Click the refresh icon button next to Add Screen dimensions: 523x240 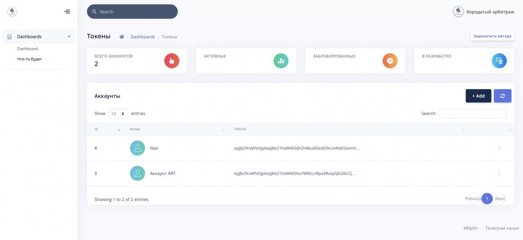[x=502, y=96]
